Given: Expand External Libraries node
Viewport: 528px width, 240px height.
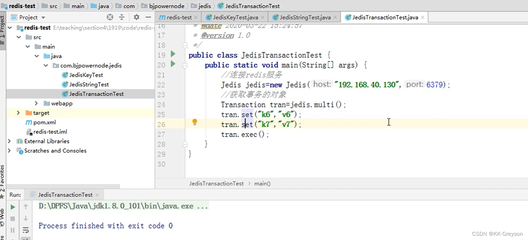Looking at the screenshot, I should 10,141.
